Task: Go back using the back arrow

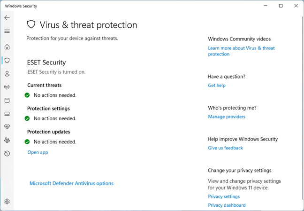Action: (x=7, y=18)
